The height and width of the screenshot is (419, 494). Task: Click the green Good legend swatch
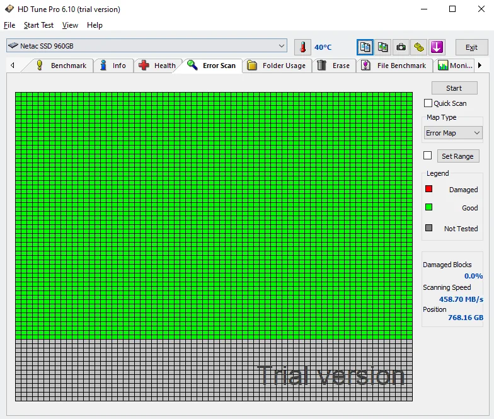[428, 207]
